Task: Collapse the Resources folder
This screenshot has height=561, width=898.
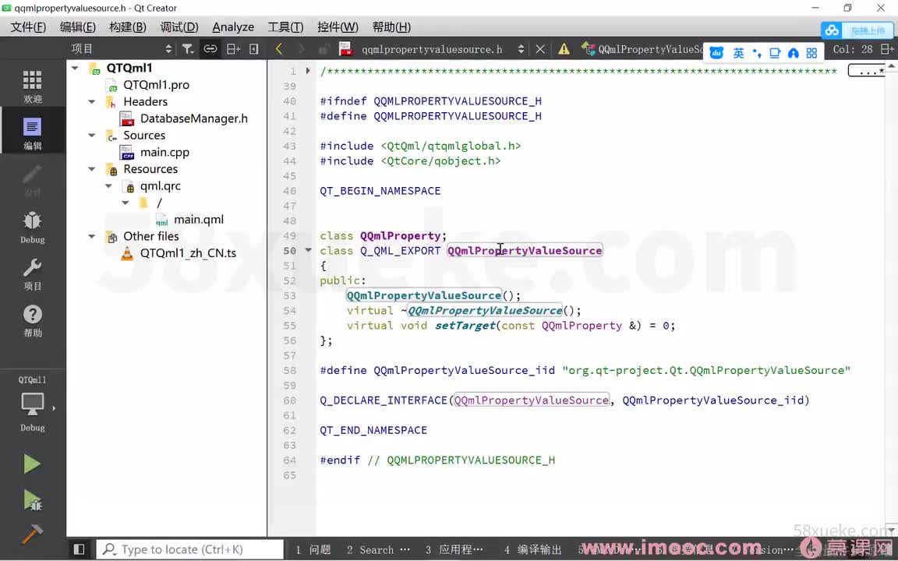Action: pyautogui.click(x=92, y=169)
